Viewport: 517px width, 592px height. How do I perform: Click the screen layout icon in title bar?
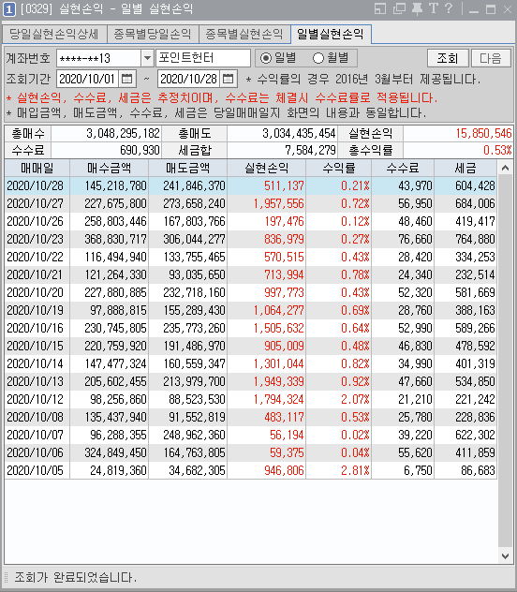[x=380, y=8]
